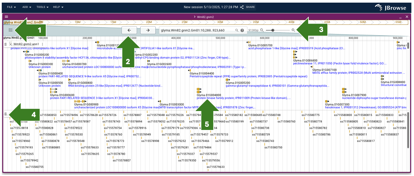Close the Wm82.gnm2.ann1 track
Viewport: 414px width, 176px height.
click(10, 44)
